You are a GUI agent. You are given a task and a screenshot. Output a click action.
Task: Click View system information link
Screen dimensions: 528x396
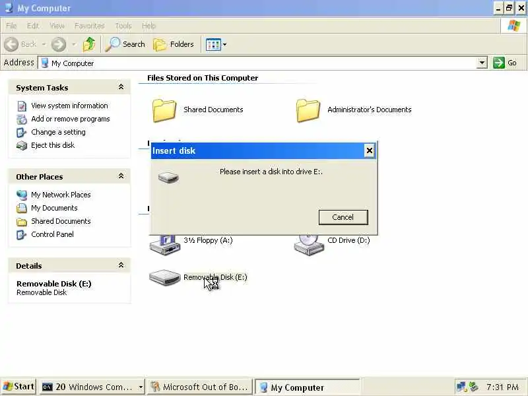point(69,106)
